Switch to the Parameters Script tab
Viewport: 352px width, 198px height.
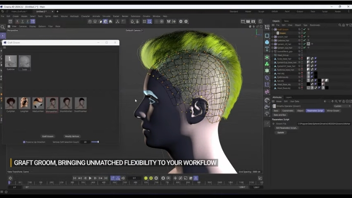click(x=315, y=110)
